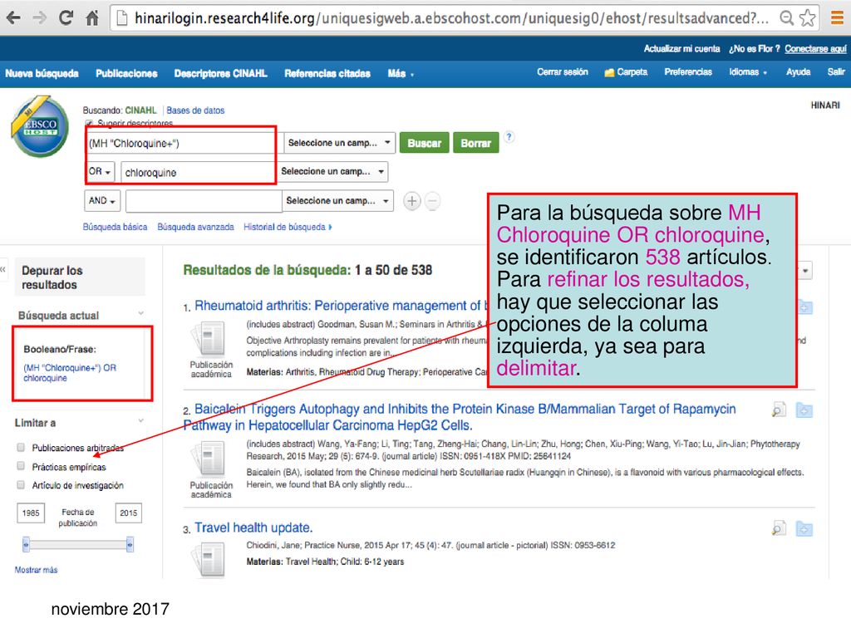Open Ayuda help page
Viewport: 851px width, 638px height.
pos(799,72)
